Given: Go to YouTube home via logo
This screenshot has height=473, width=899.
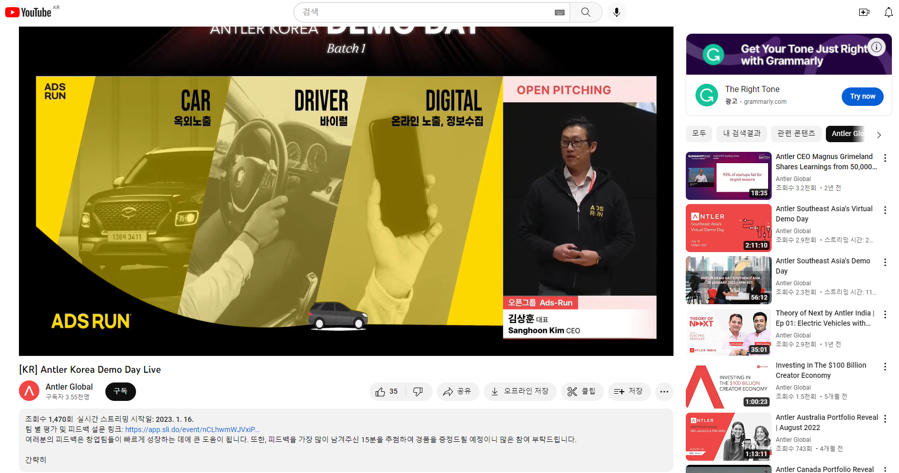Looking at the screenshot, I should 28,12.
